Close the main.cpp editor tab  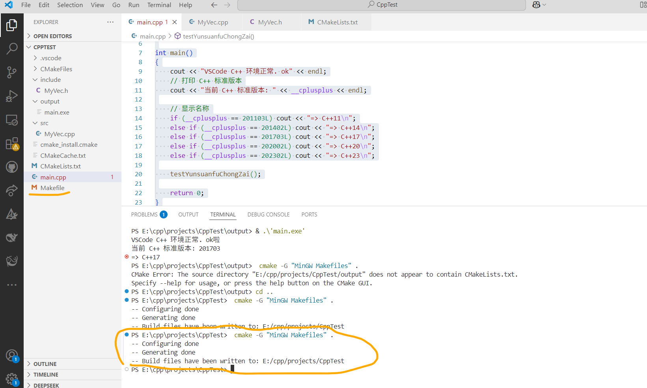pyautogui.click(x=175, y=22)
